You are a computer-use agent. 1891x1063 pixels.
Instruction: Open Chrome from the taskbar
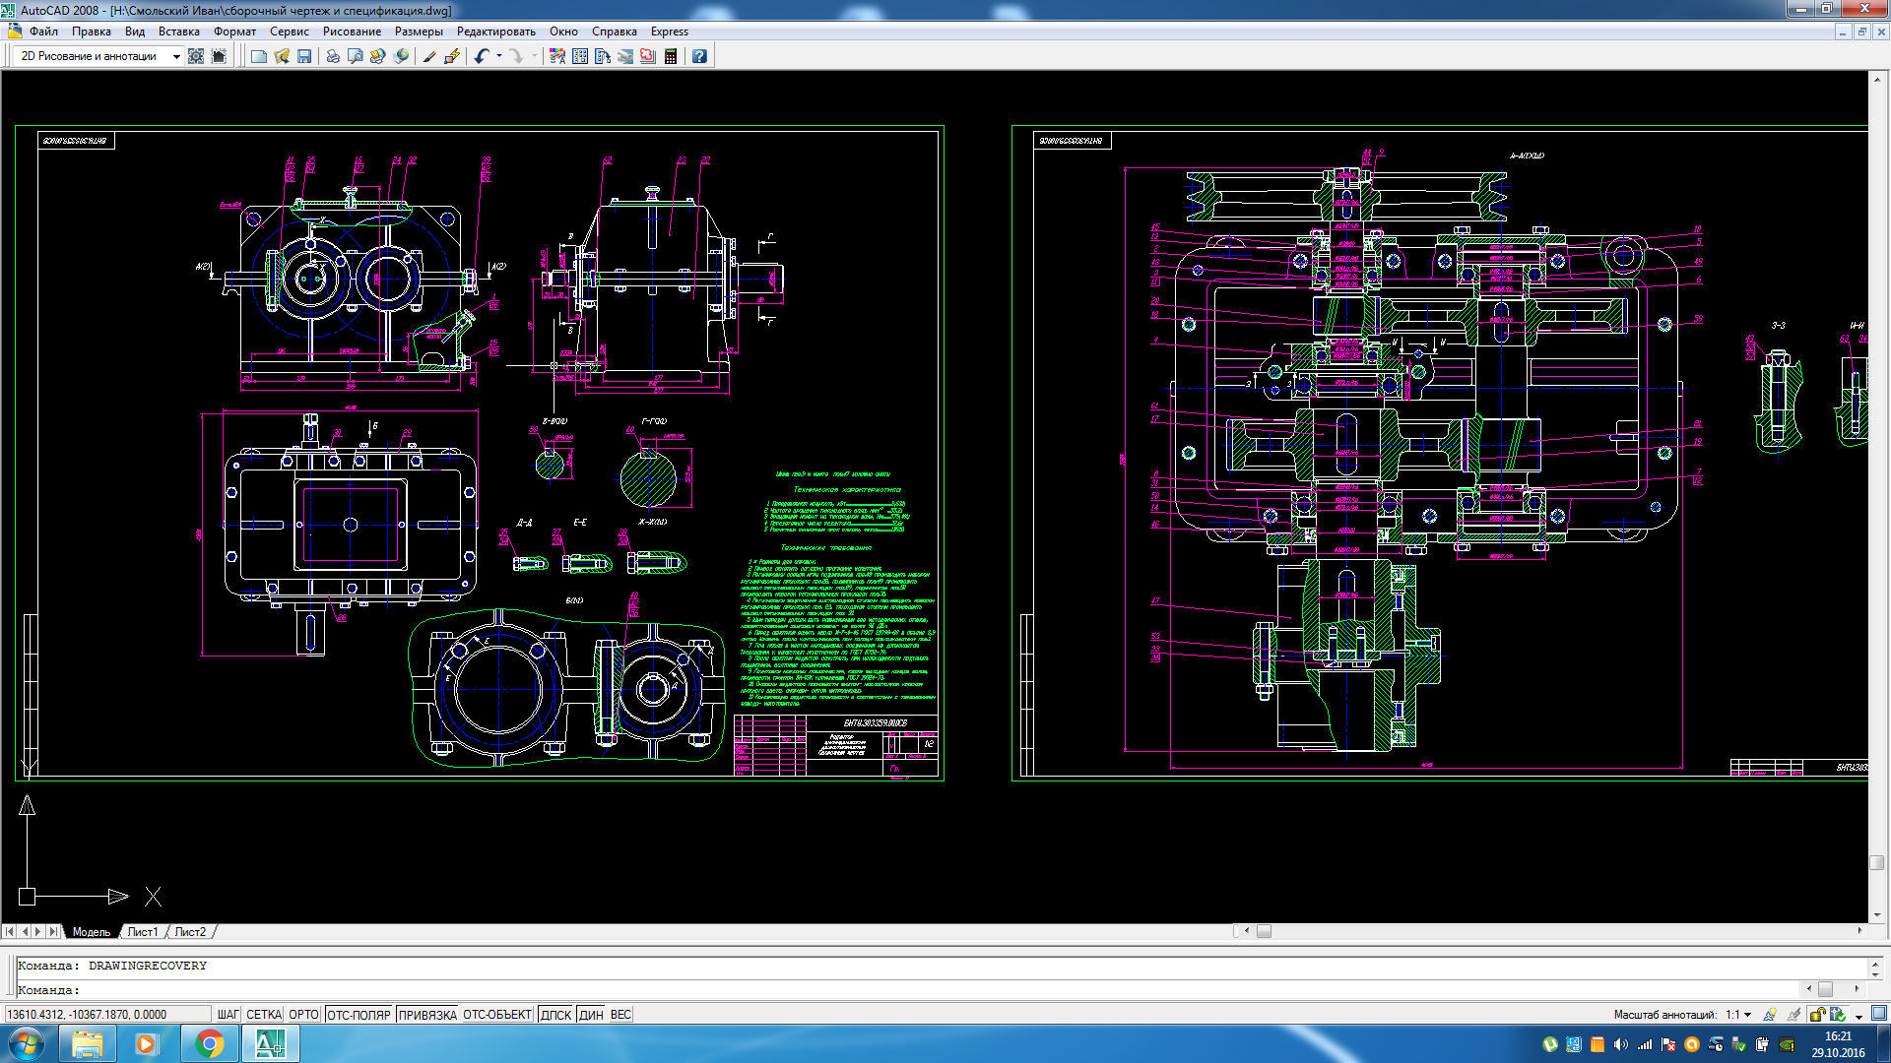click(209, 1043)
